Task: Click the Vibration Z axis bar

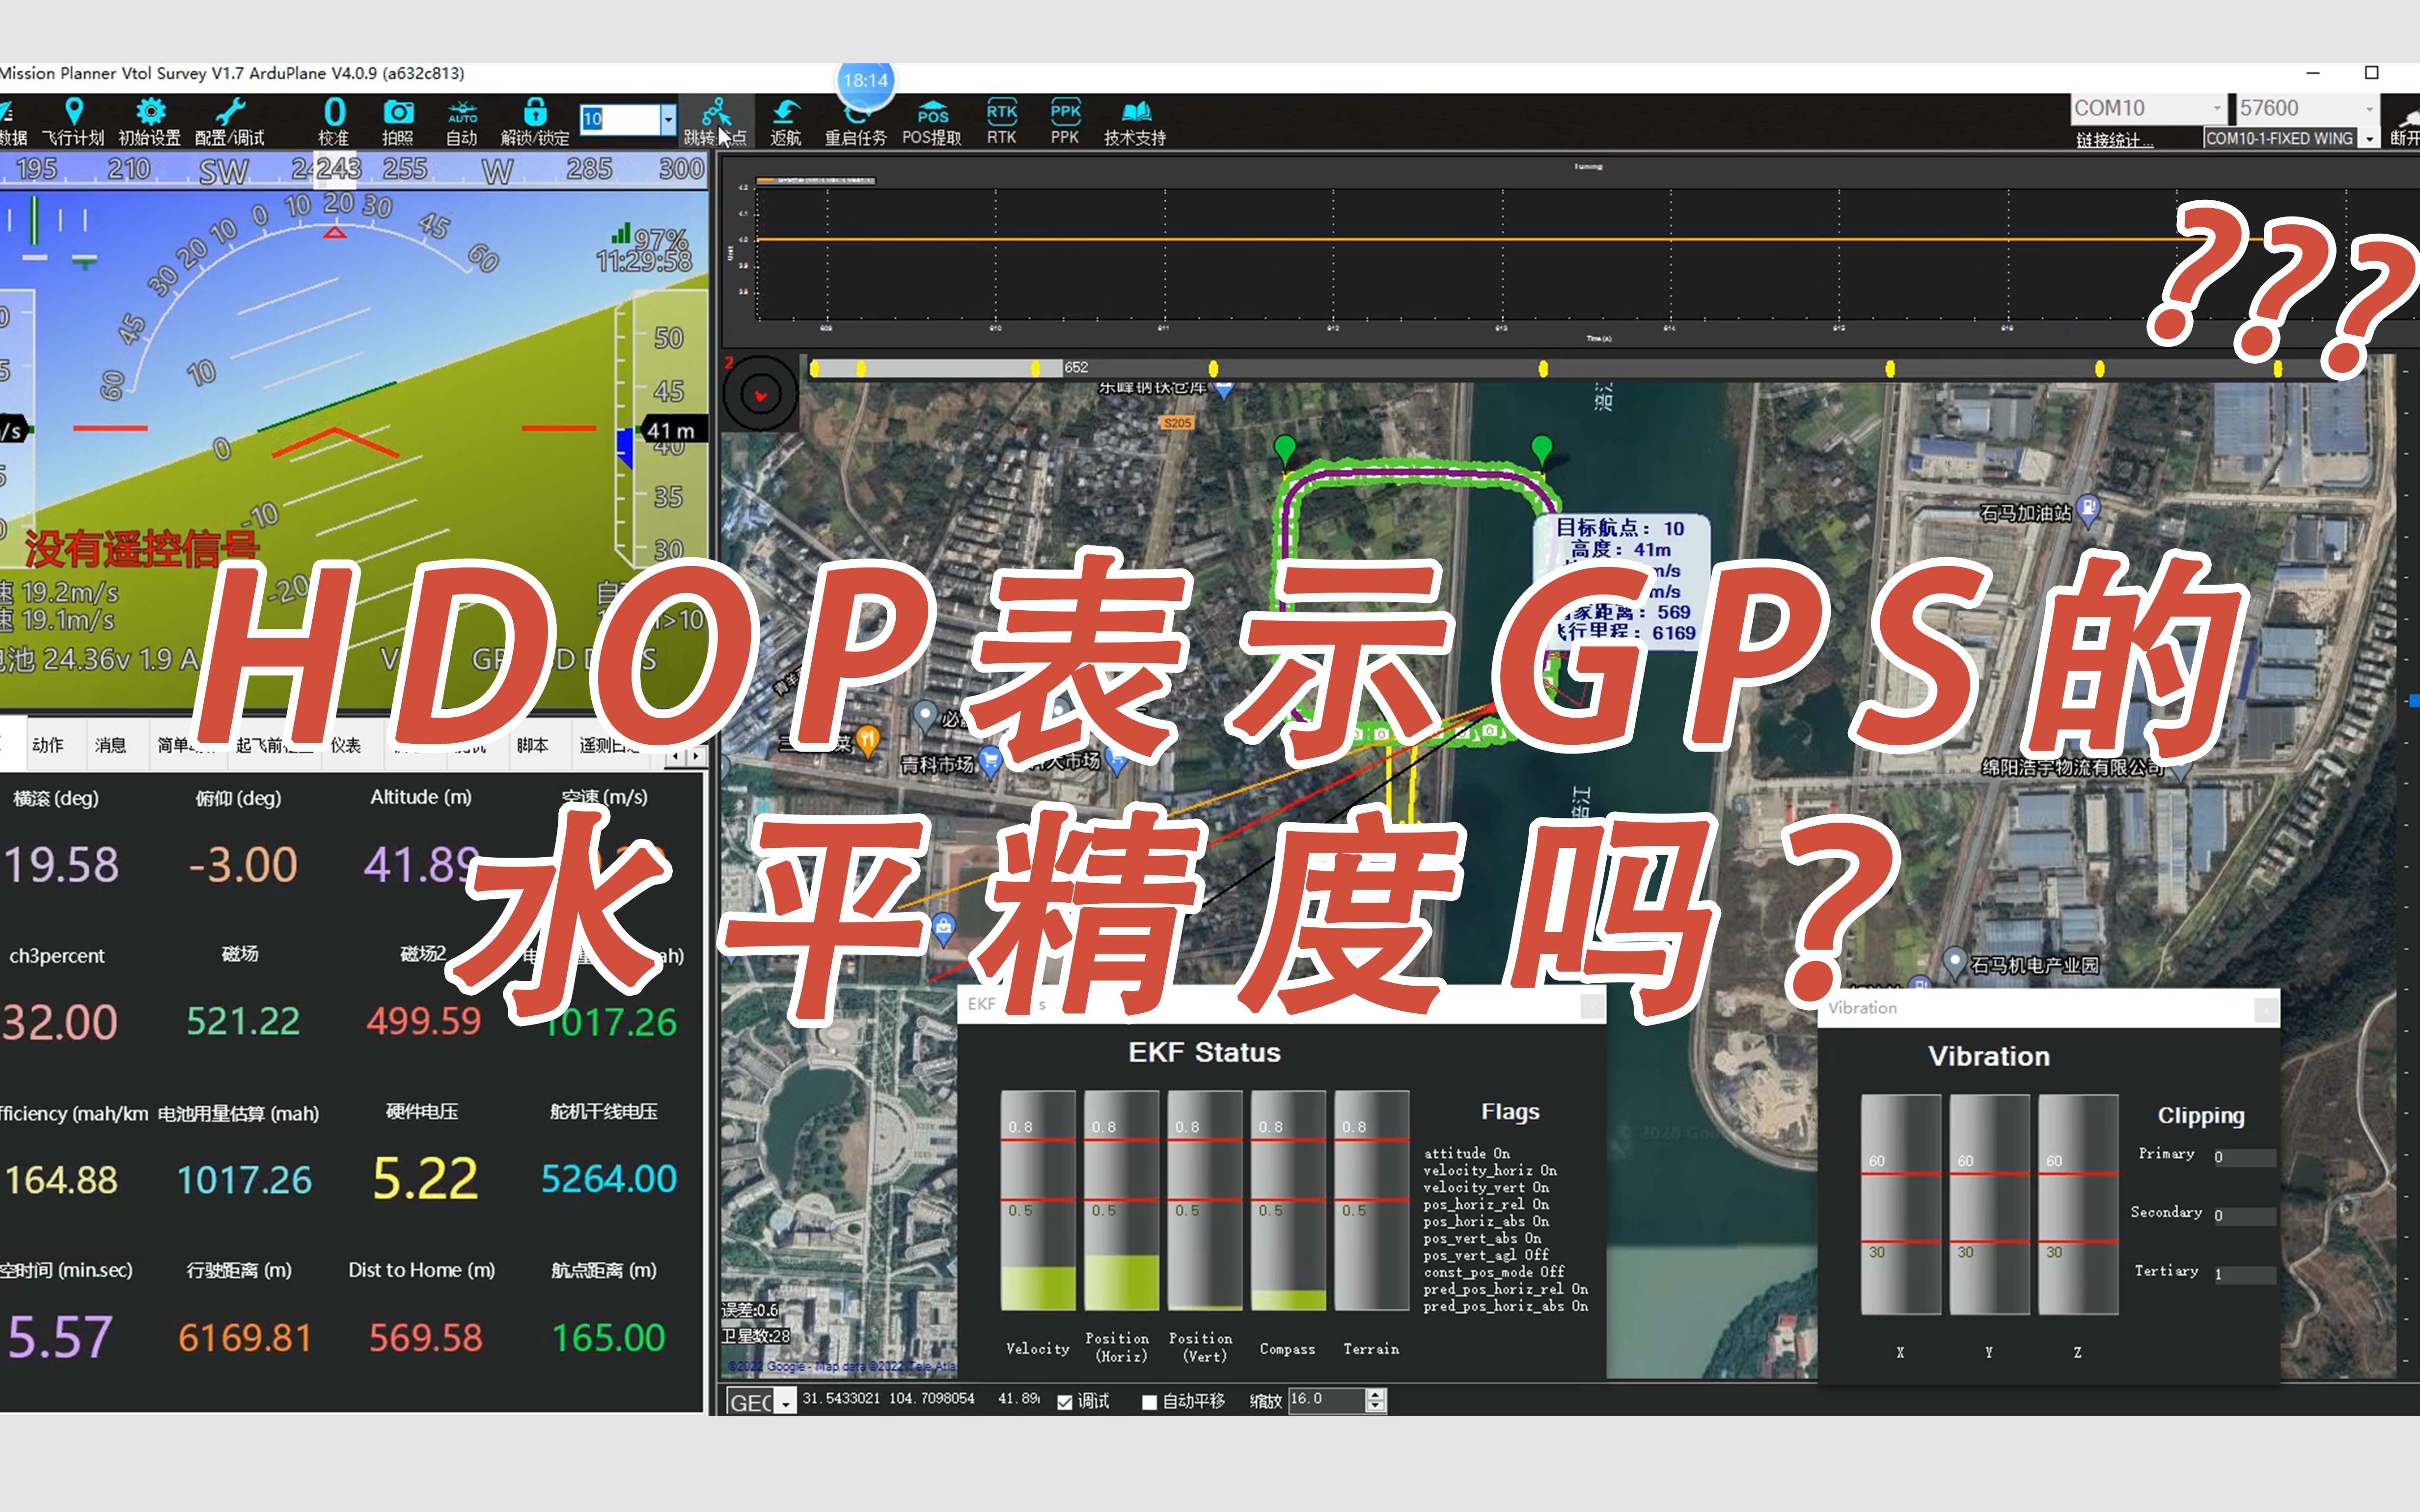Action: coord(2078,1204)
